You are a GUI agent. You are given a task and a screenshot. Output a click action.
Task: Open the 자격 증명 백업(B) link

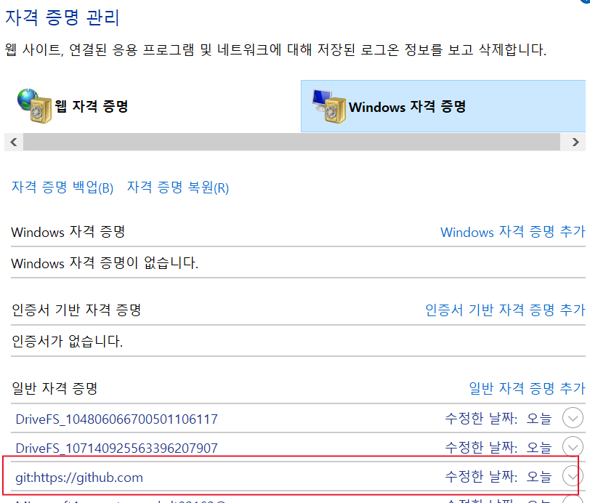click(x=62, y=187)
